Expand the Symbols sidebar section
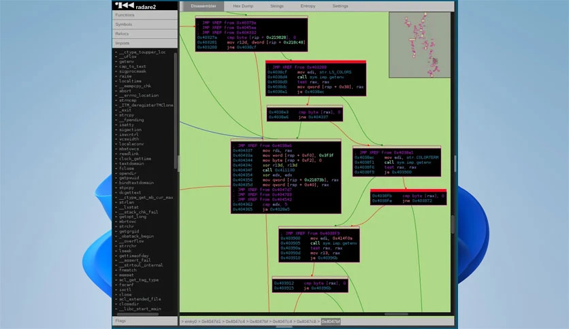569x329 pixels. pyautogui.click(x=145, y=24)
